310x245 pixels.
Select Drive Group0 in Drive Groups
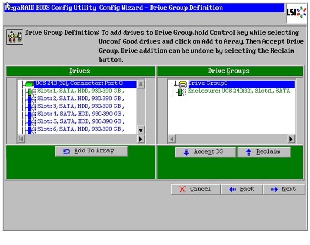(x=241, y=83)
